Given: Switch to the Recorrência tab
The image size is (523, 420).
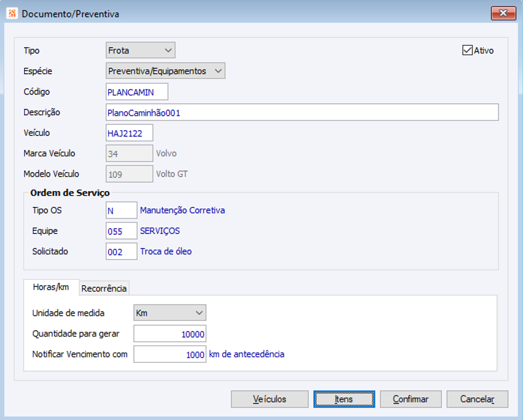Looking at the screenshot, I should (104, 288).
